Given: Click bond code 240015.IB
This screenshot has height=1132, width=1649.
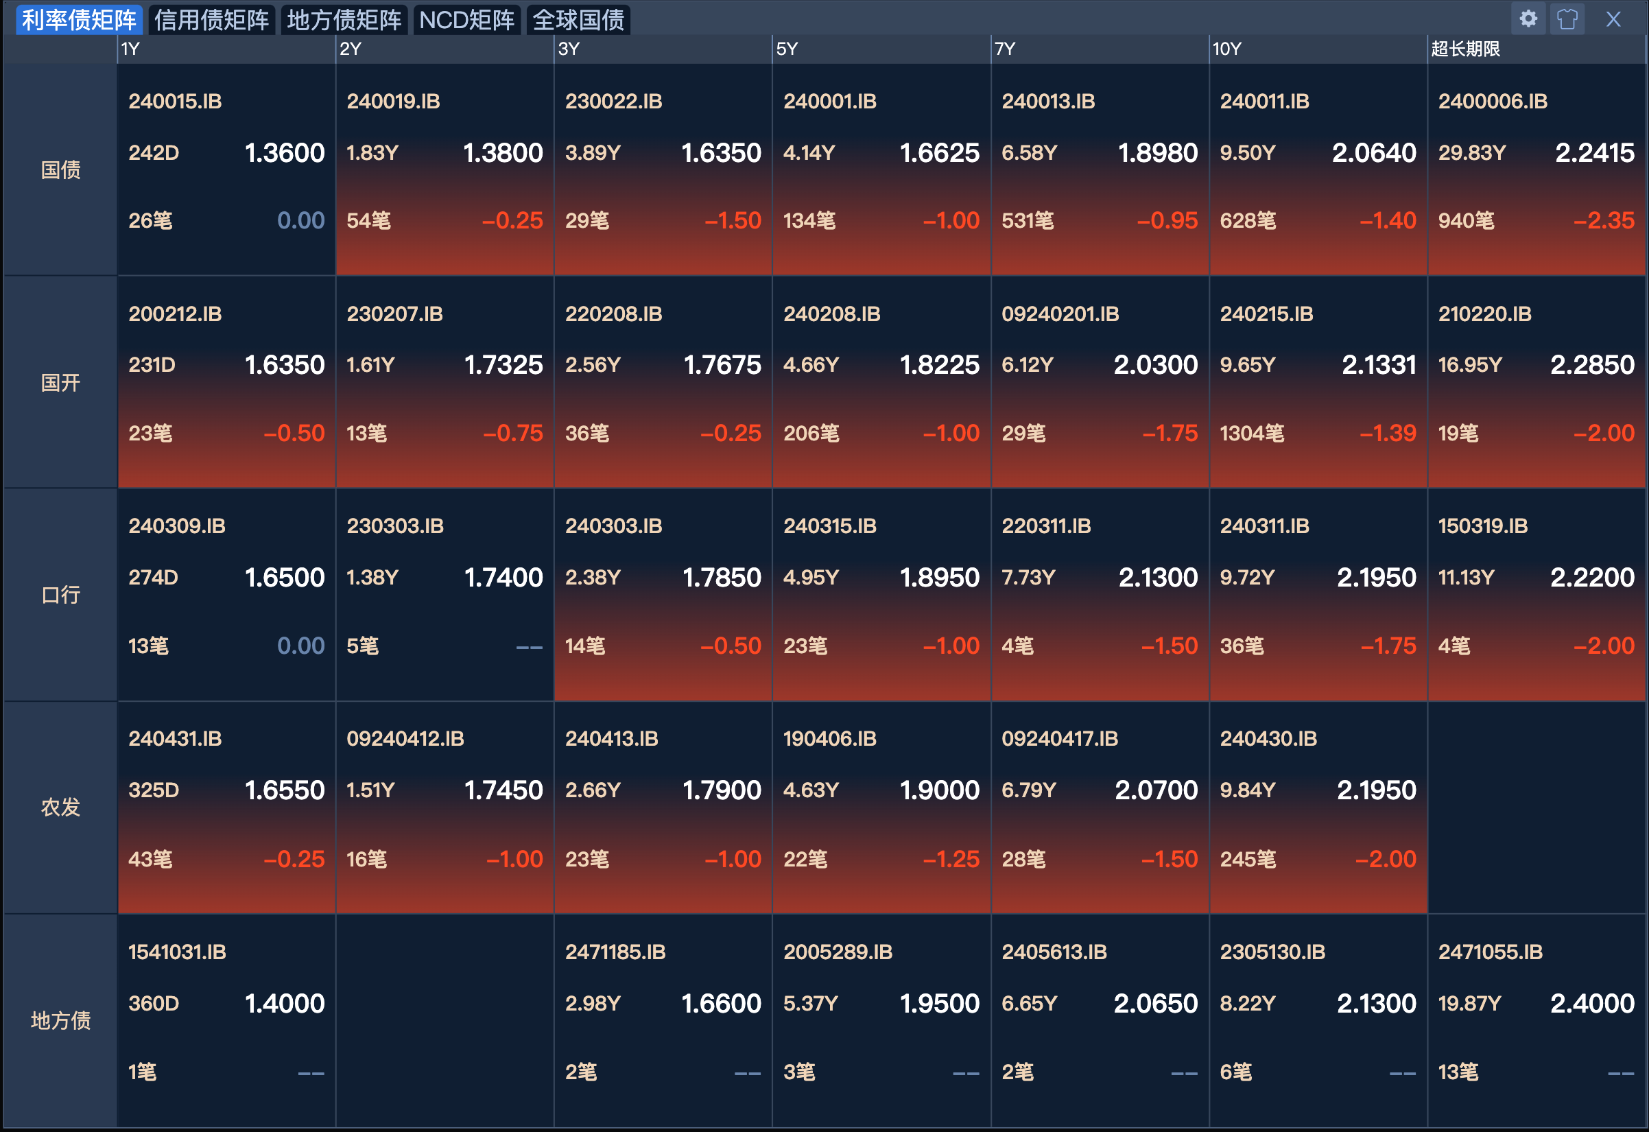Looking at the screenshot, I should coord(176,102).
